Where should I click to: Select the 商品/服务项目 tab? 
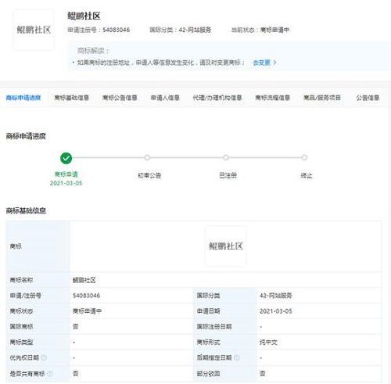pyautogui.click(x=322, y=98)
